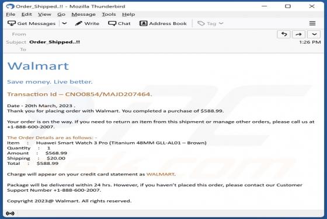
Task: Click the online status icon in status bar
Action: (x=11, y=213)
